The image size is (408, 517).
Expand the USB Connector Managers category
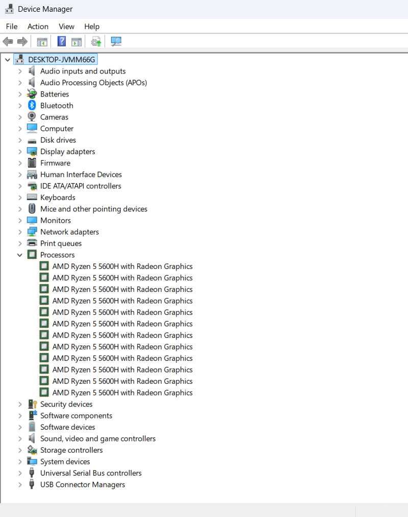point(20,485)
